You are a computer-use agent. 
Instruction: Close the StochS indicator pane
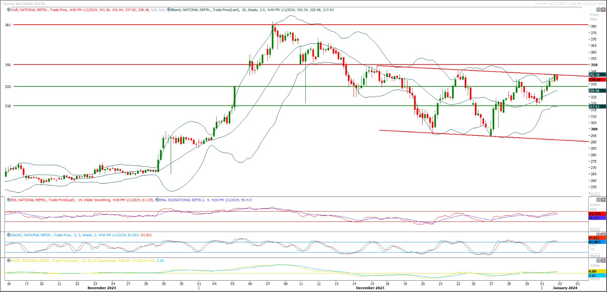point(603,235)
